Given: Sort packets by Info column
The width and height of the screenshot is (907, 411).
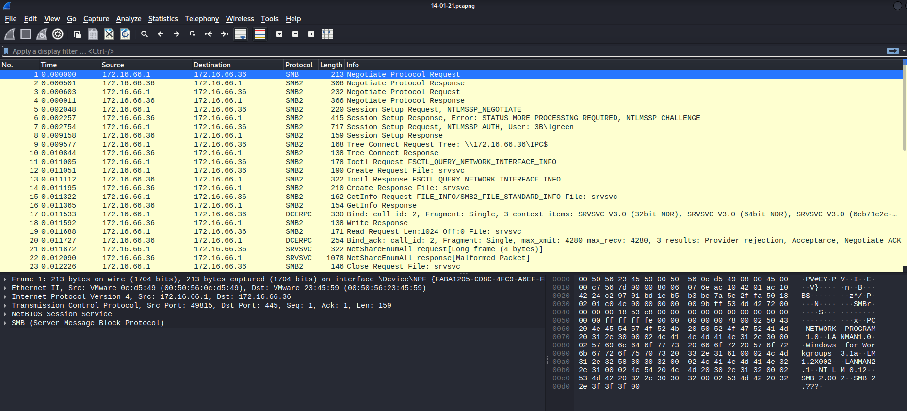Looking at the screenshot, I should [x=623, y=65].
